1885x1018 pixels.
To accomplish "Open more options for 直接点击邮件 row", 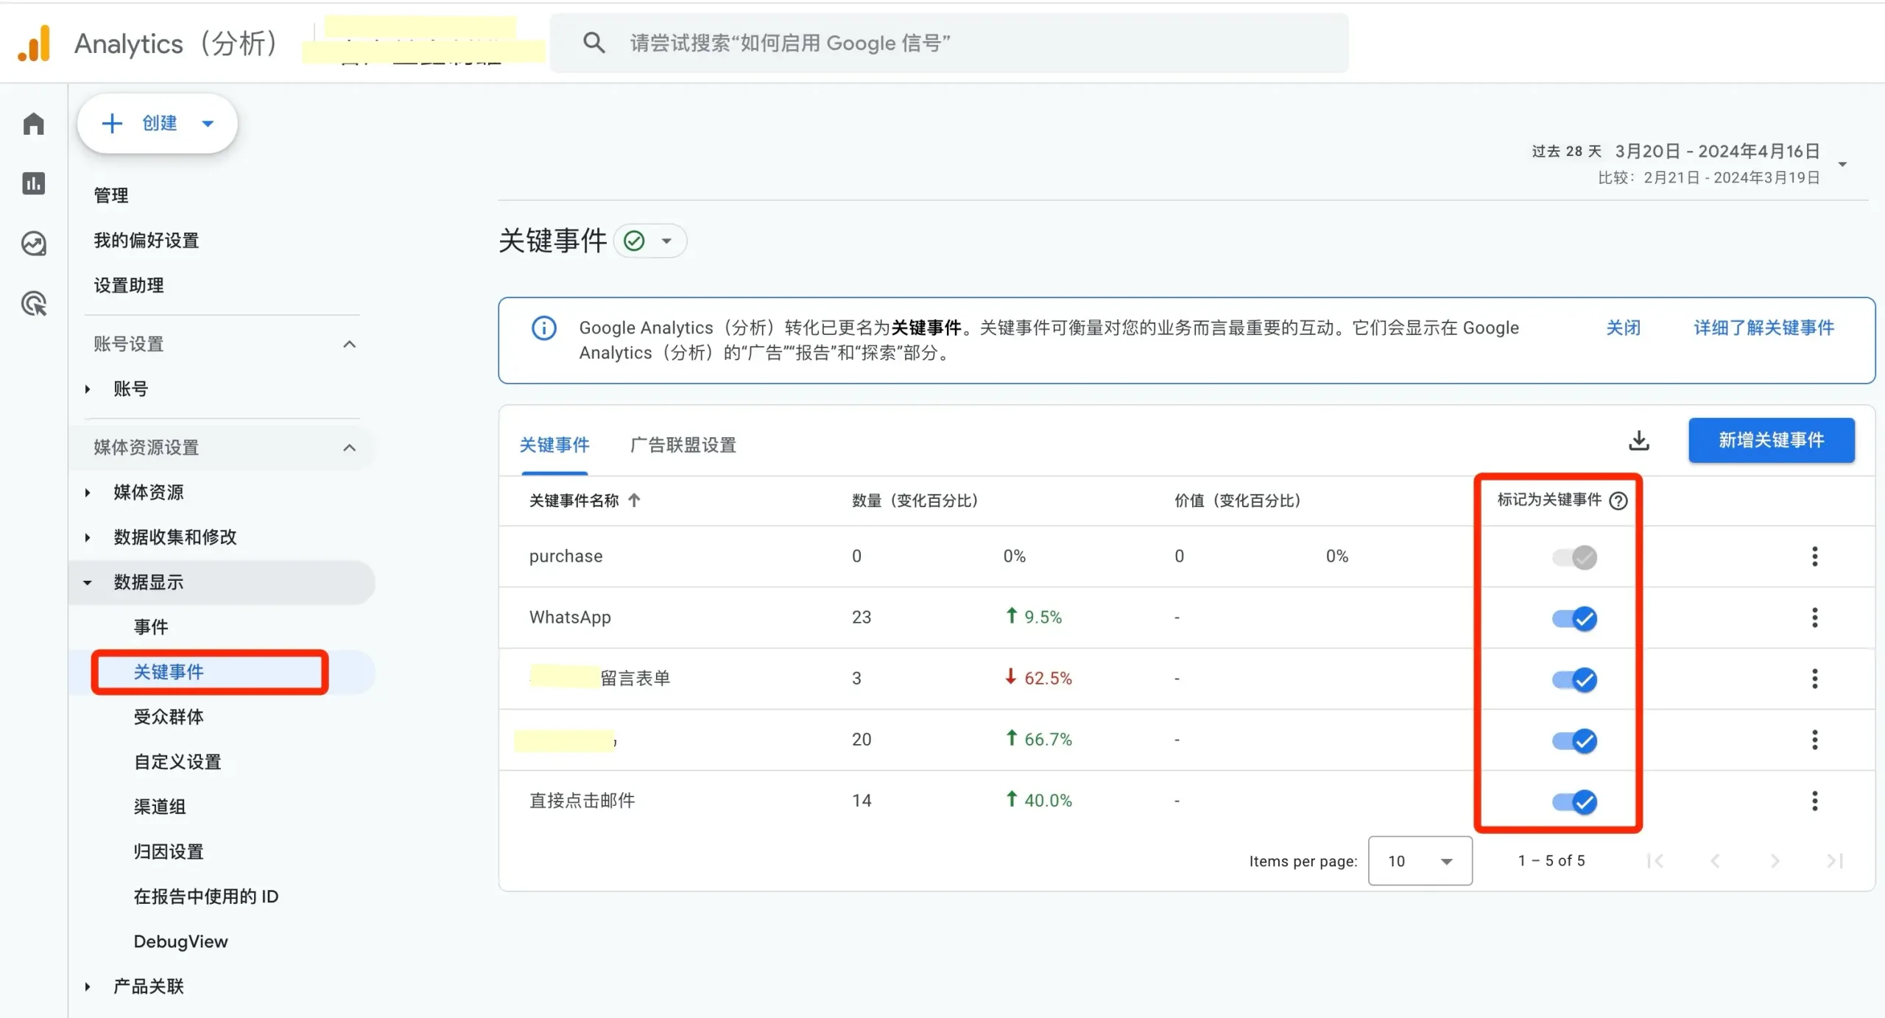I will [1815, 801].
